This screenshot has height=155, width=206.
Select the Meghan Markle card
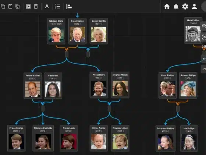click(120, 85)
